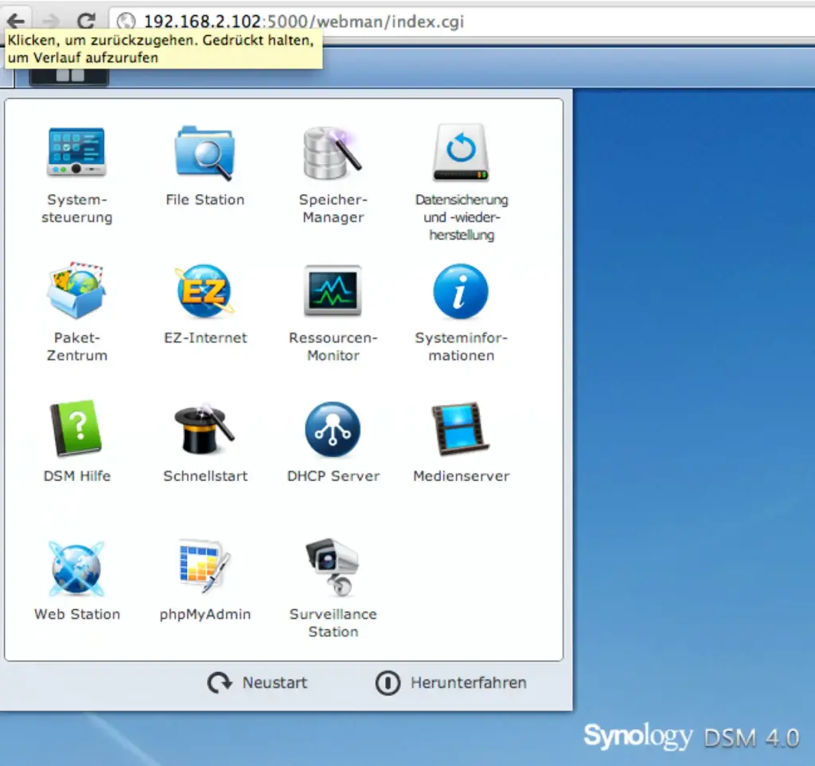This screenshot has width=815, height=766.
Task: Toggle the DSM main menu button
Action: (69, 76)
